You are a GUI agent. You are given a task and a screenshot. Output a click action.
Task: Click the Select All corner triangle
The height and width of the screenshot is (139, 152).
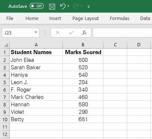6,45
